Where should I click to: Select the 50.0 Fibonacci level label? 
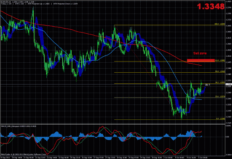pyautogui.click(x=220, y=72)
